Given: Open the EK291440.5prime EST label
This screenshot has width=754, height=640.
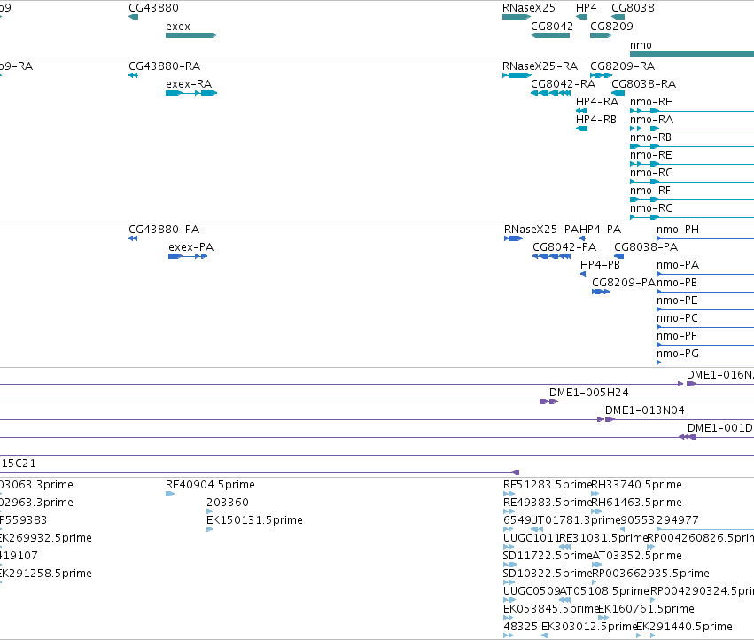Looking at the screenshot, I should tap(684, 628).
